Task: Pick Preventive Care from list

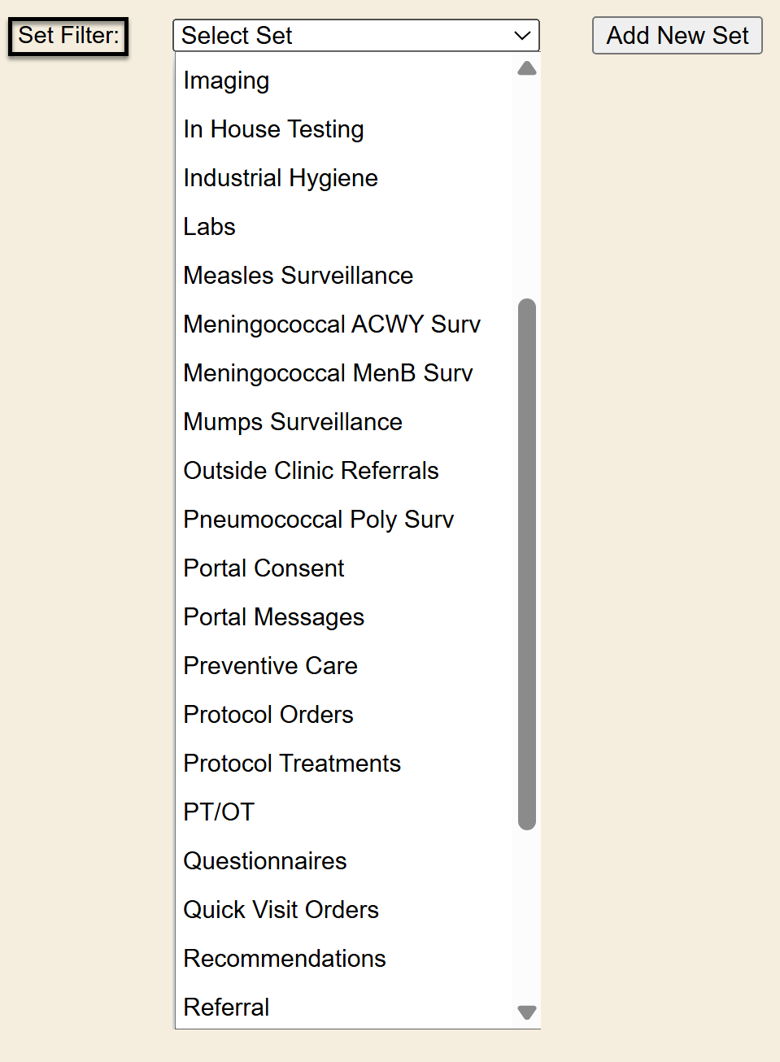Action: click(271, 666)
